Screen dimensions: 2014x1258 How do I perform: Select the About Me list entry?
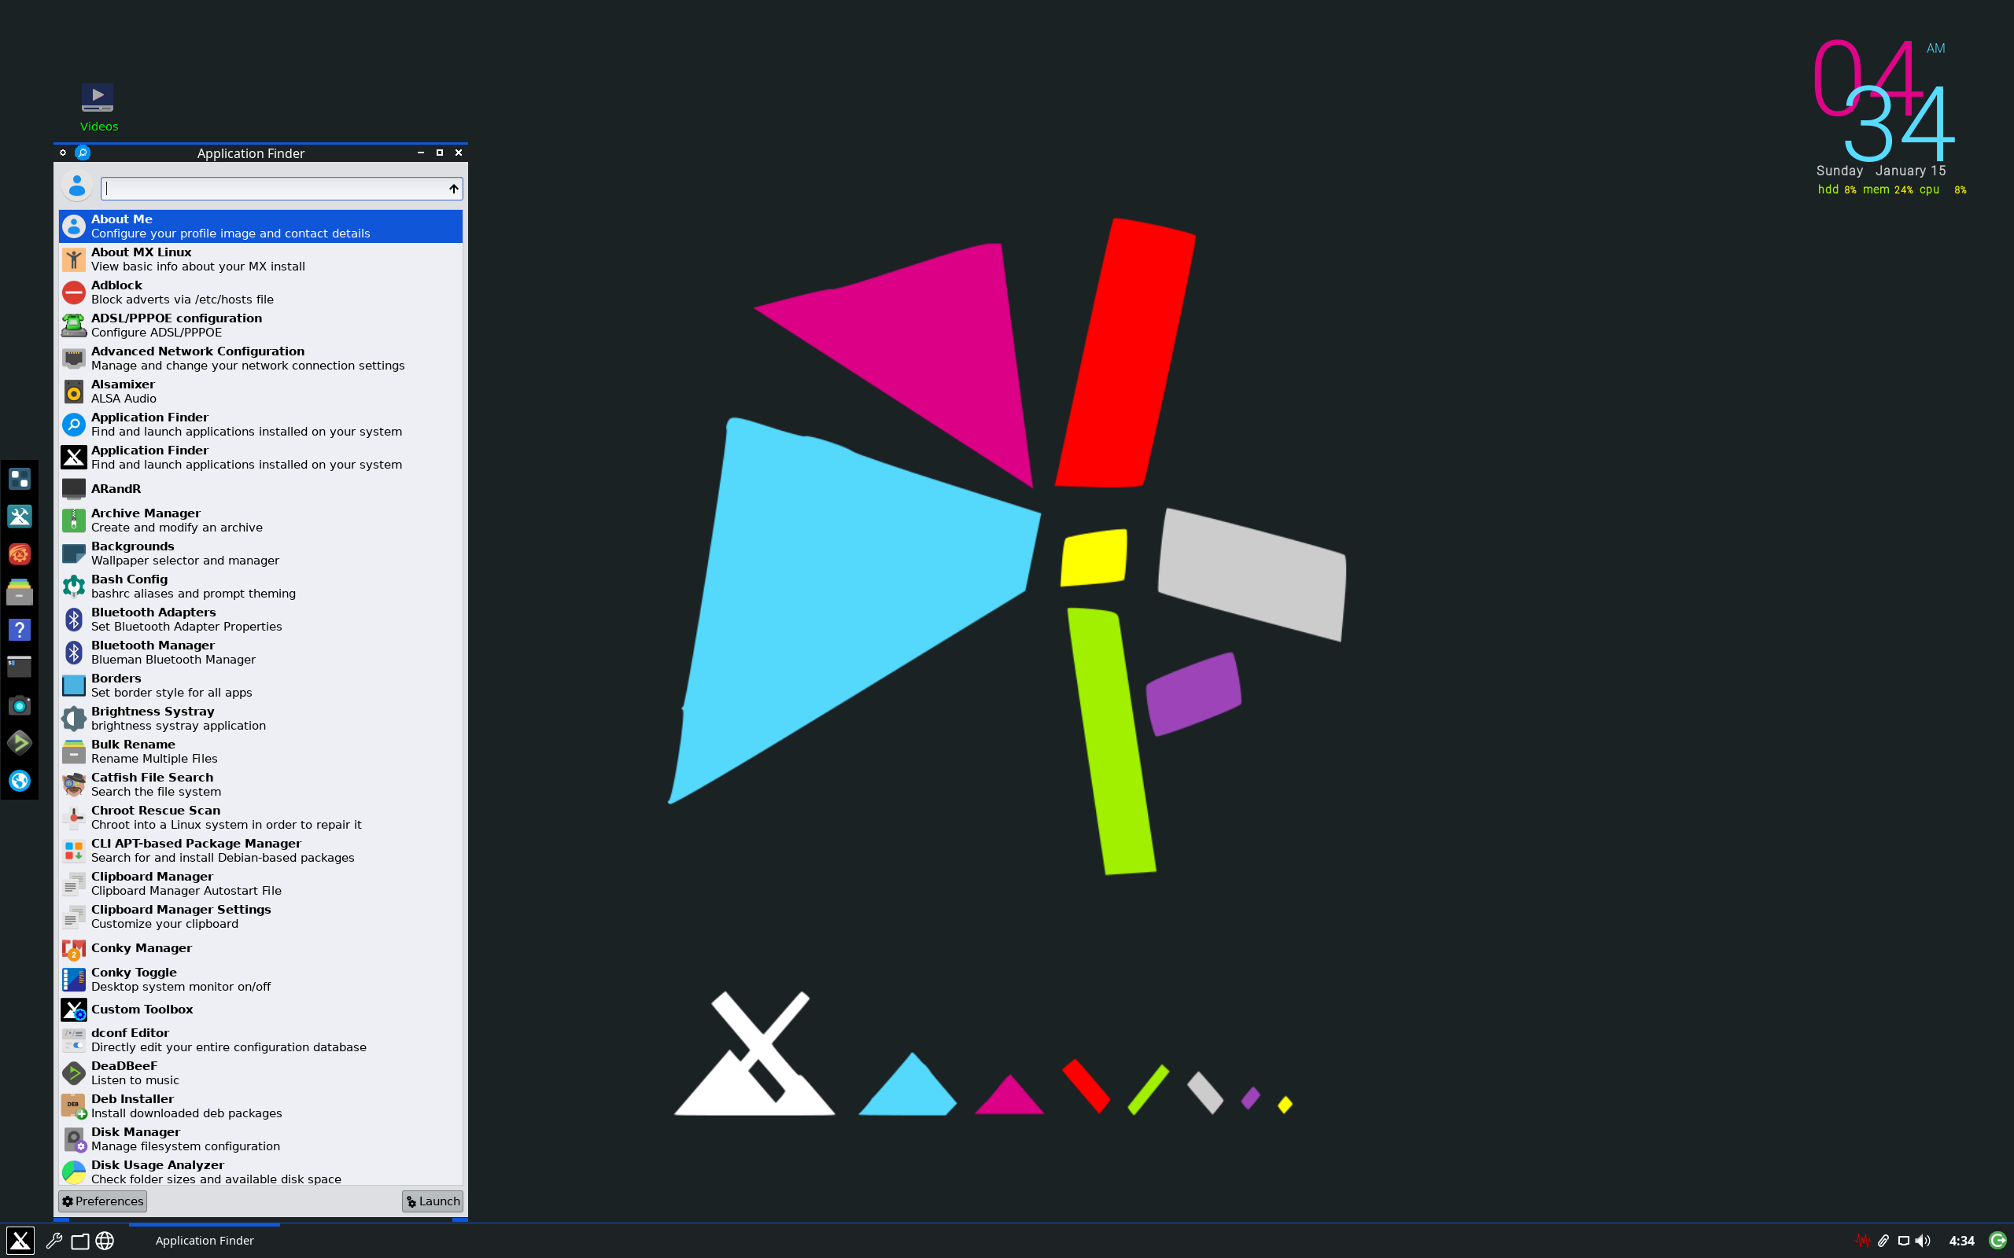(x=260, y=226)
